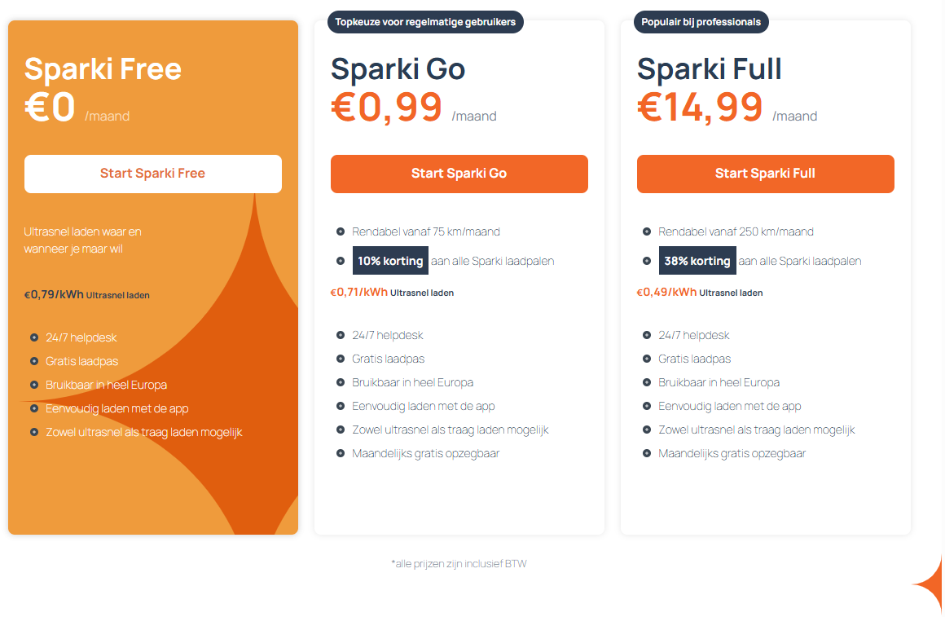Image resolution: width=945 pixels, height=617 pixels.
Task: Click the Sparki Go heading
Action: (398, 69)
